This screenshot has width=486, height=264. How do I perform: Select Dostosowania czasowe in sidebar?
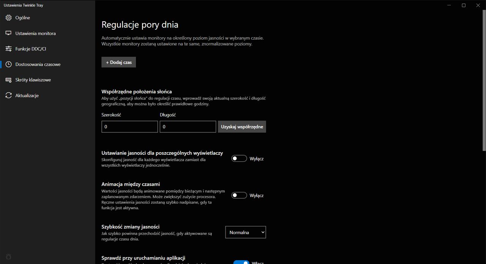[47, 64]
